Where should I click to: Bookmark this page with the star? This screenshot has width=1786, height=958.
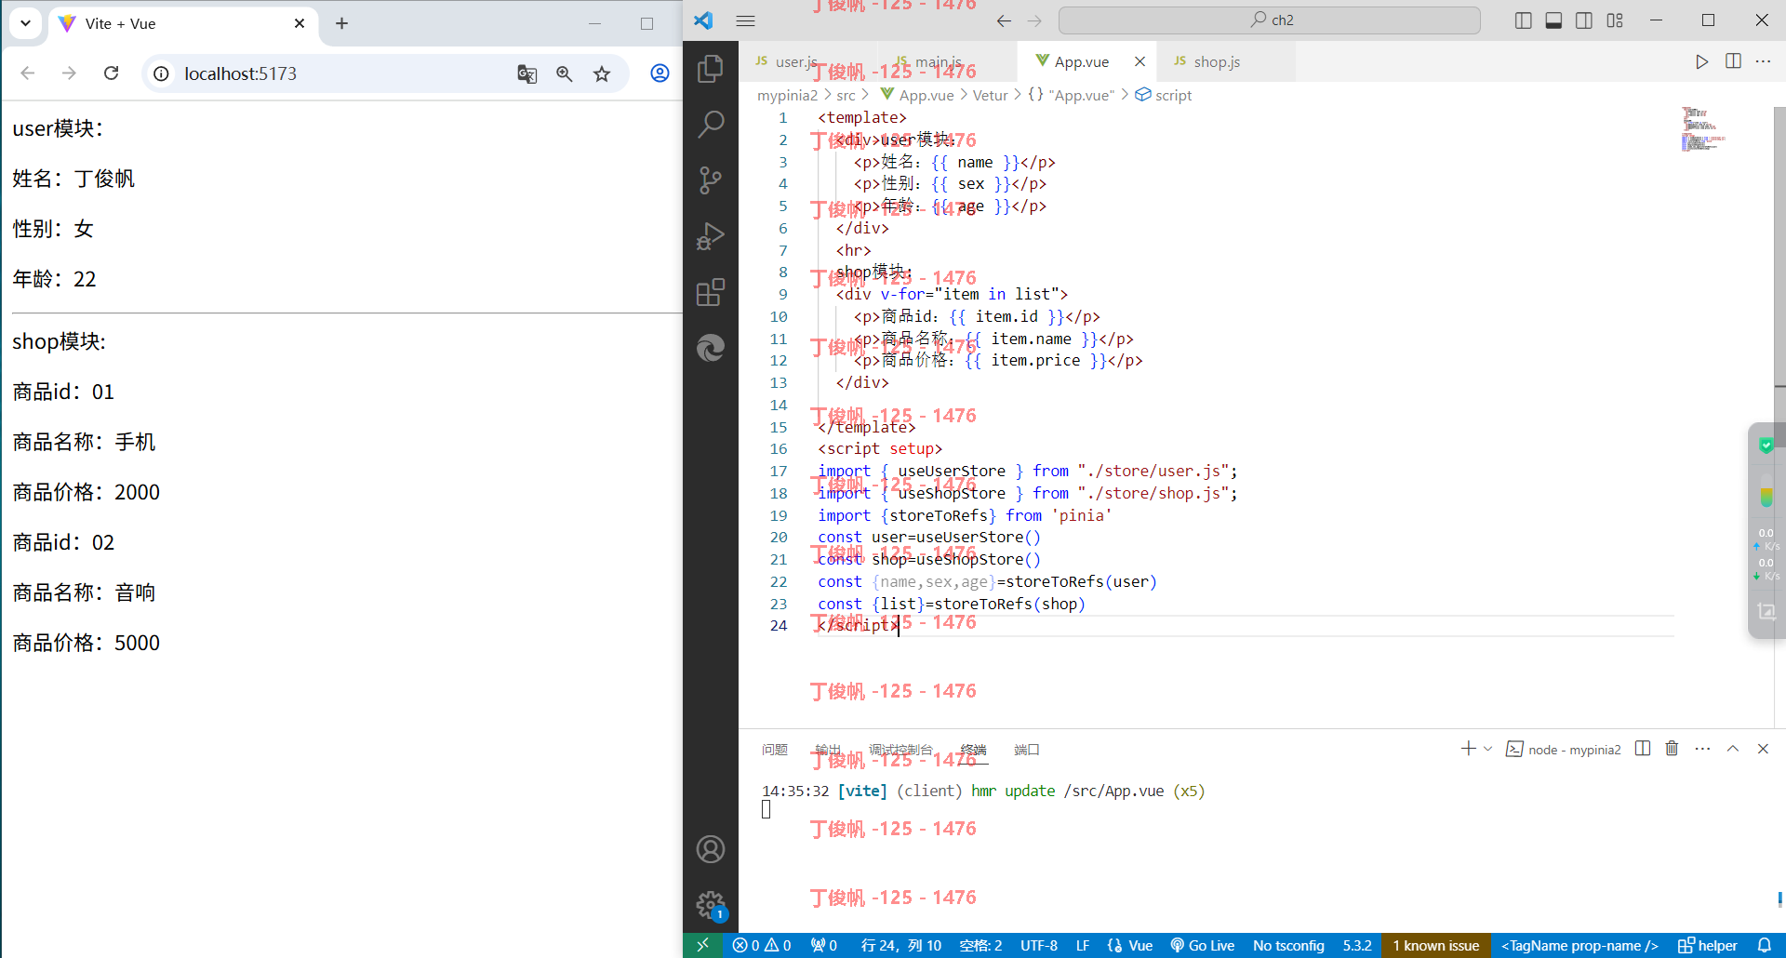click(x=602, y=73)
